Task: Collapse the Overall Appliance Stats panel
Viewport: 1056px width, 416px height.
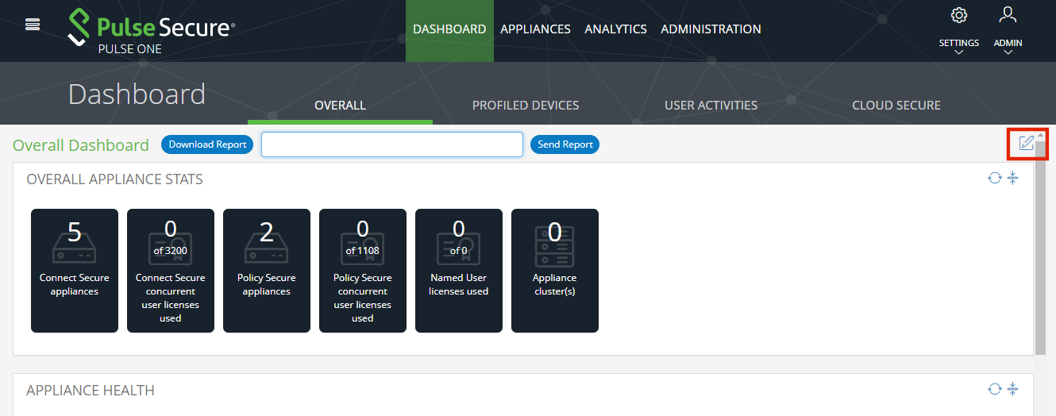Action: point(1012,178)
